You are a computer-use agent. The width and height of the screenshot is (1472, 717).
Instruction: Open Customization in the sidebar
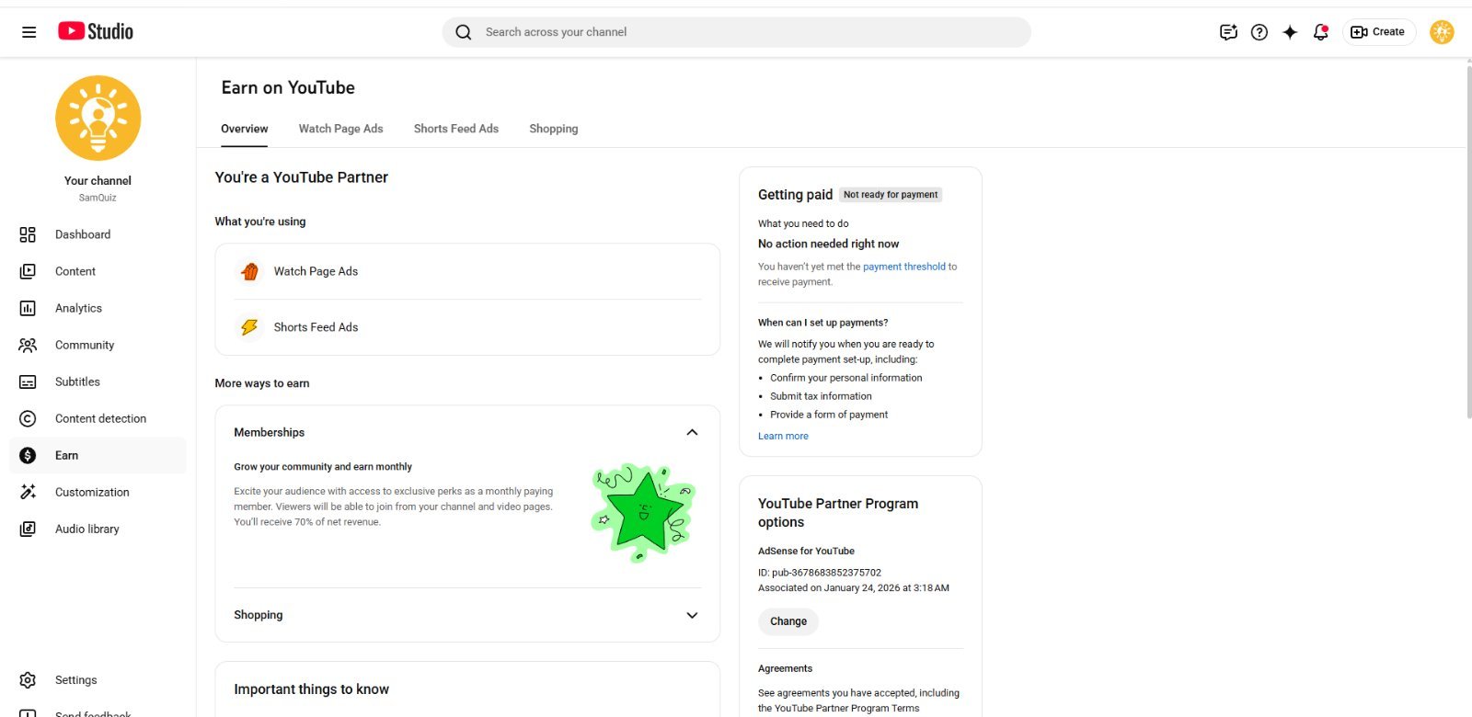tap(98, 492)
